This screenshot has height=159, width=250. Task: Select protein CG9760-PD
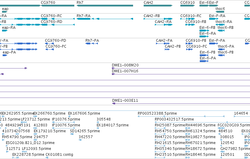coord(49,43)
